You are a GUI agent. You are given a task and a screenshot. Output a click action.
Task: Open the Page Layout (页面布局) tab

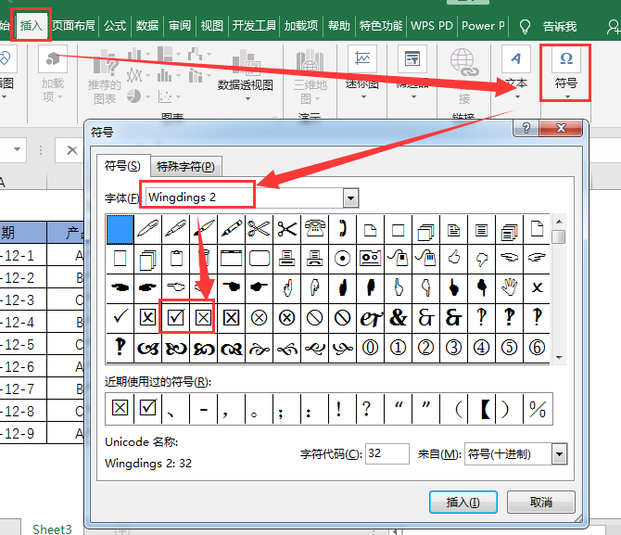(73, 26)
